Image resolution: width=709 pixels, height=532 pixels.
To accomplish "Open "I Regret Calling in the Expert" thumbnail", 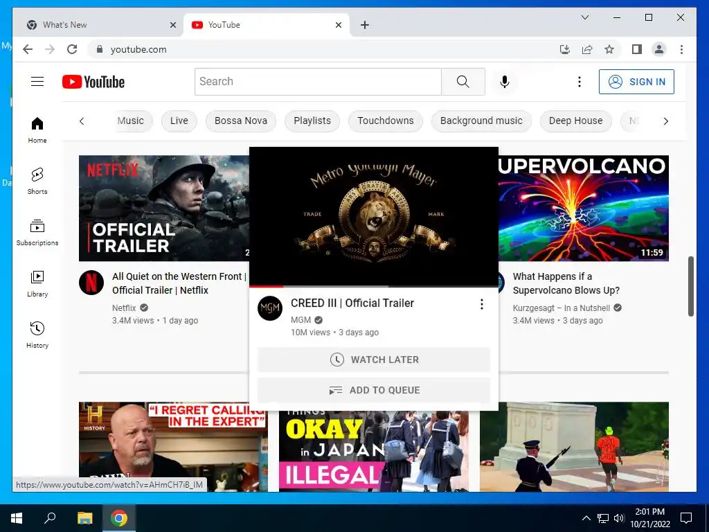I will point(173,447).
